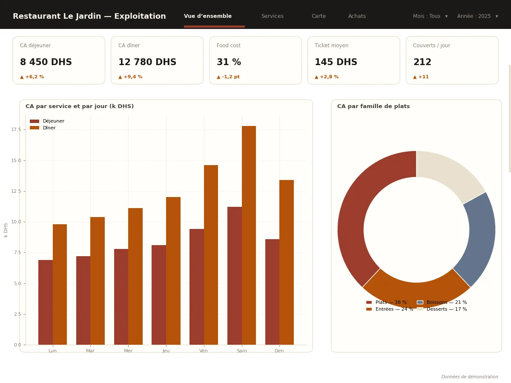The height and width of the screenshot is (383, 511).
Task: Click the CA par famille de plats title
Action: click(373, 106)
